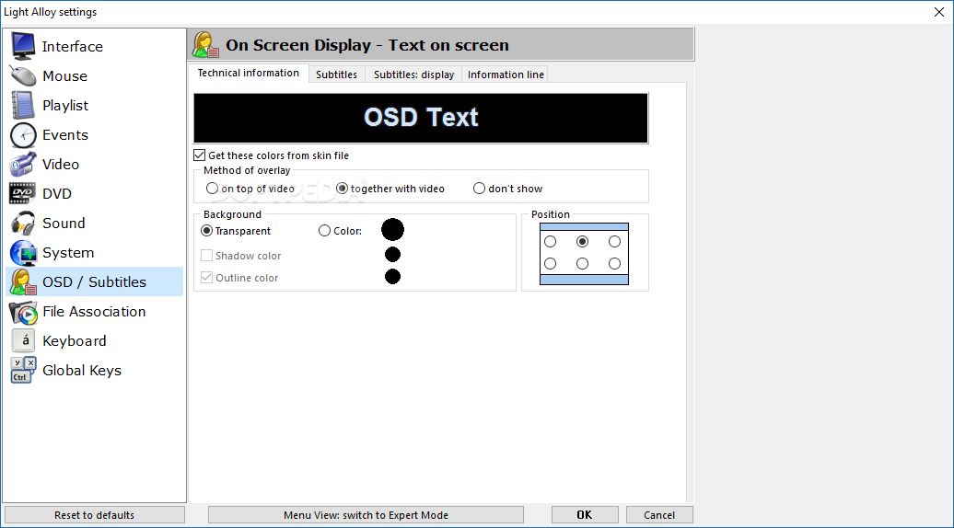Select the Global Keys label in the sidebar
This screenshot has width=954, height=528.
82,371
